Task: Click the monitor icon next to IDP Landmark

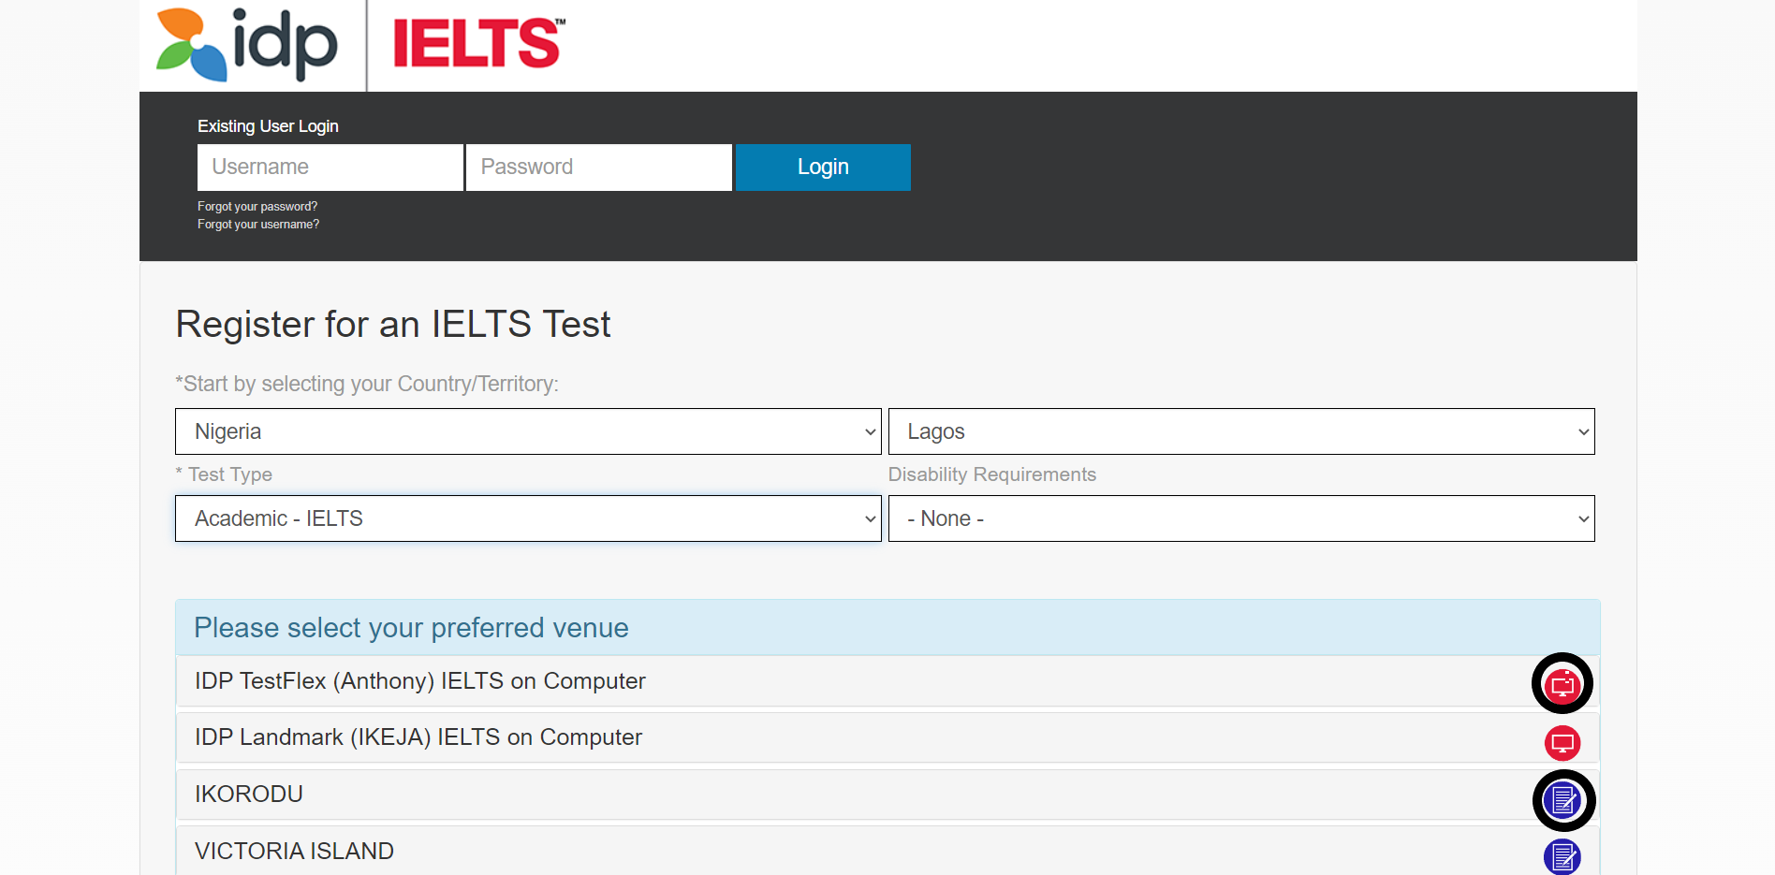Action: 1562,742
